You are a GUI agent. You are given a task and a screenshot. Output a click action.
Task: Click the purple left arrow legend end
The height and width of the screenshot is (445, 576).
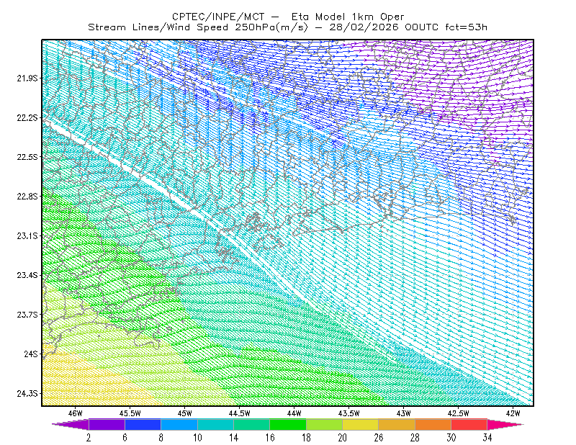click(71, 424)
